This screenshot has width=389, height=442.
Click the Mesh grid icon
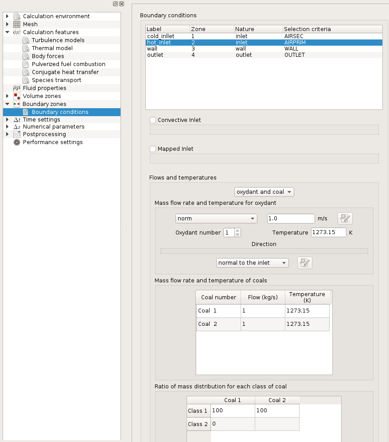17,24
